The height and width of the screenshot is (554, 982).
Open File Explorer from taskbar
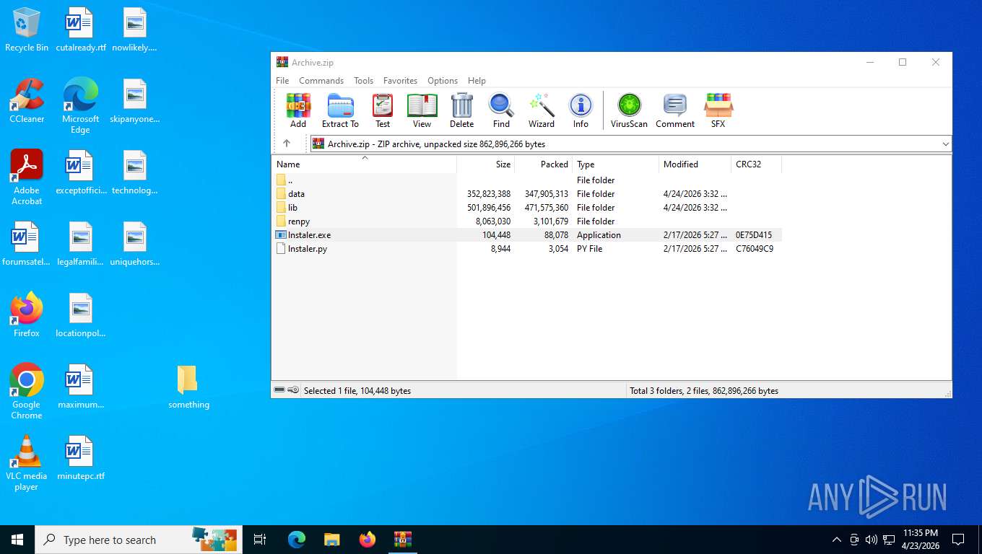click(x=331, y=540)
